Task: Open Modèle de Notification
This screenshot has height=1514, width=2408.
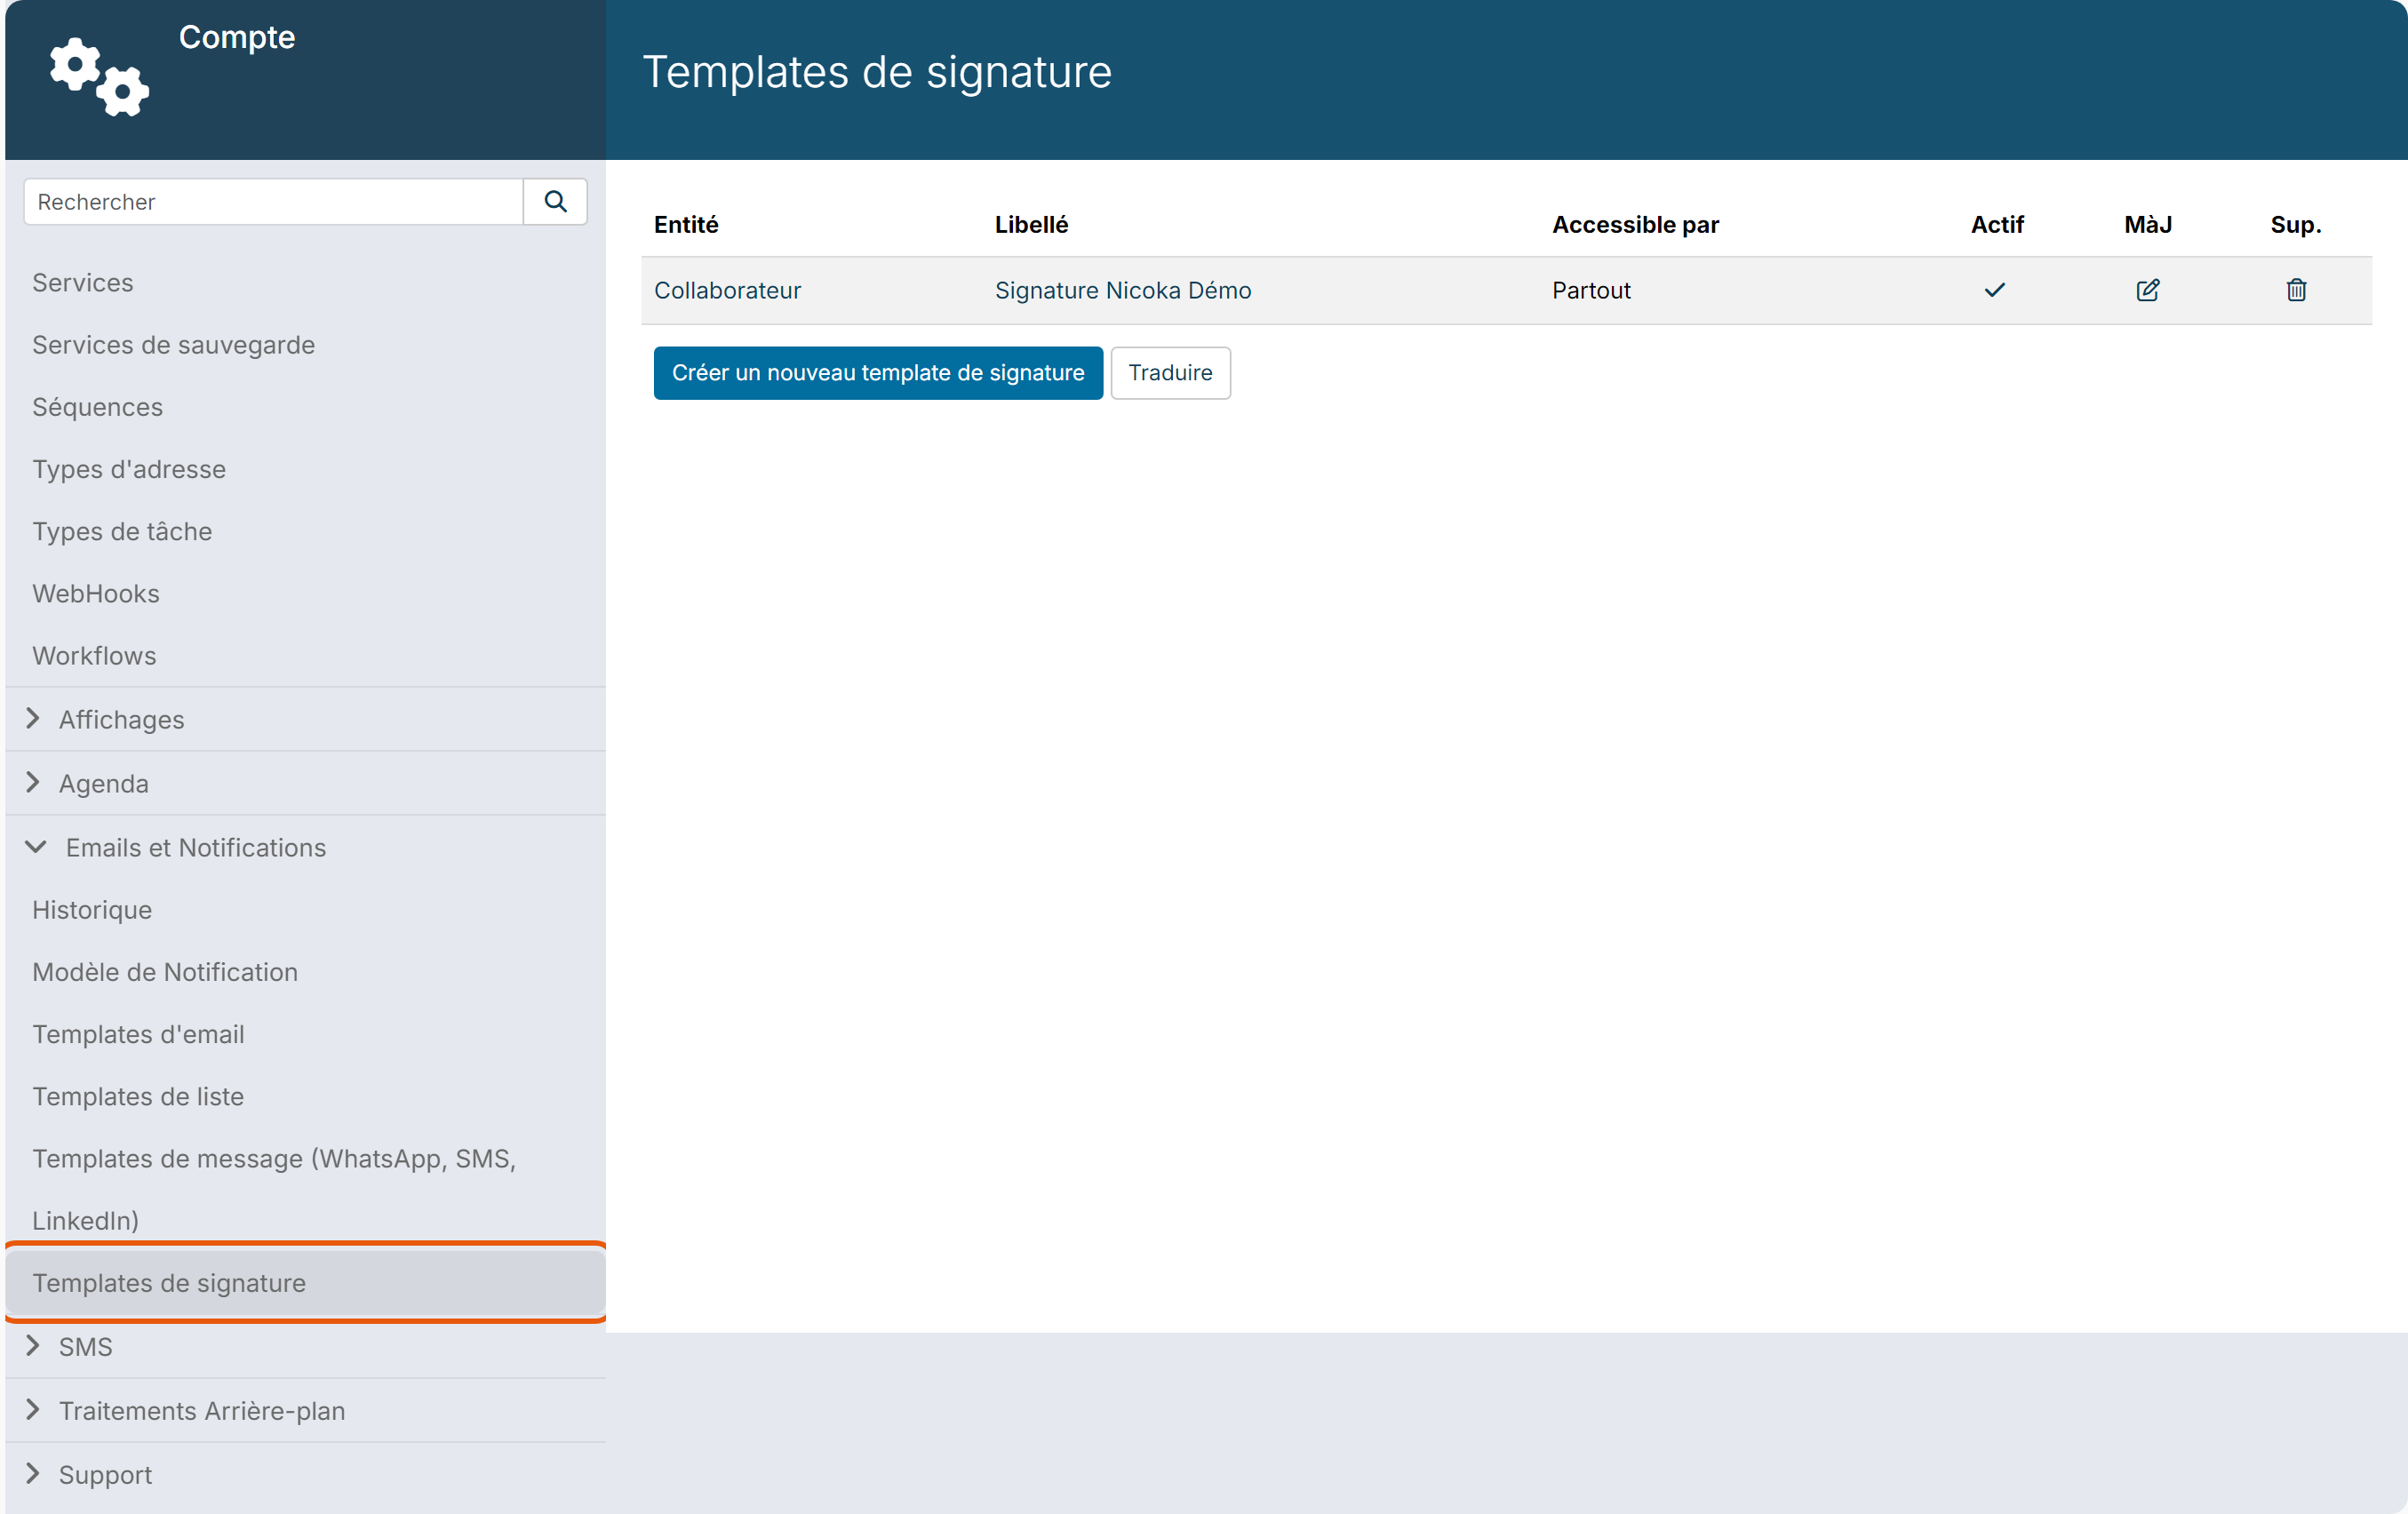Action: tap(165, 971)
